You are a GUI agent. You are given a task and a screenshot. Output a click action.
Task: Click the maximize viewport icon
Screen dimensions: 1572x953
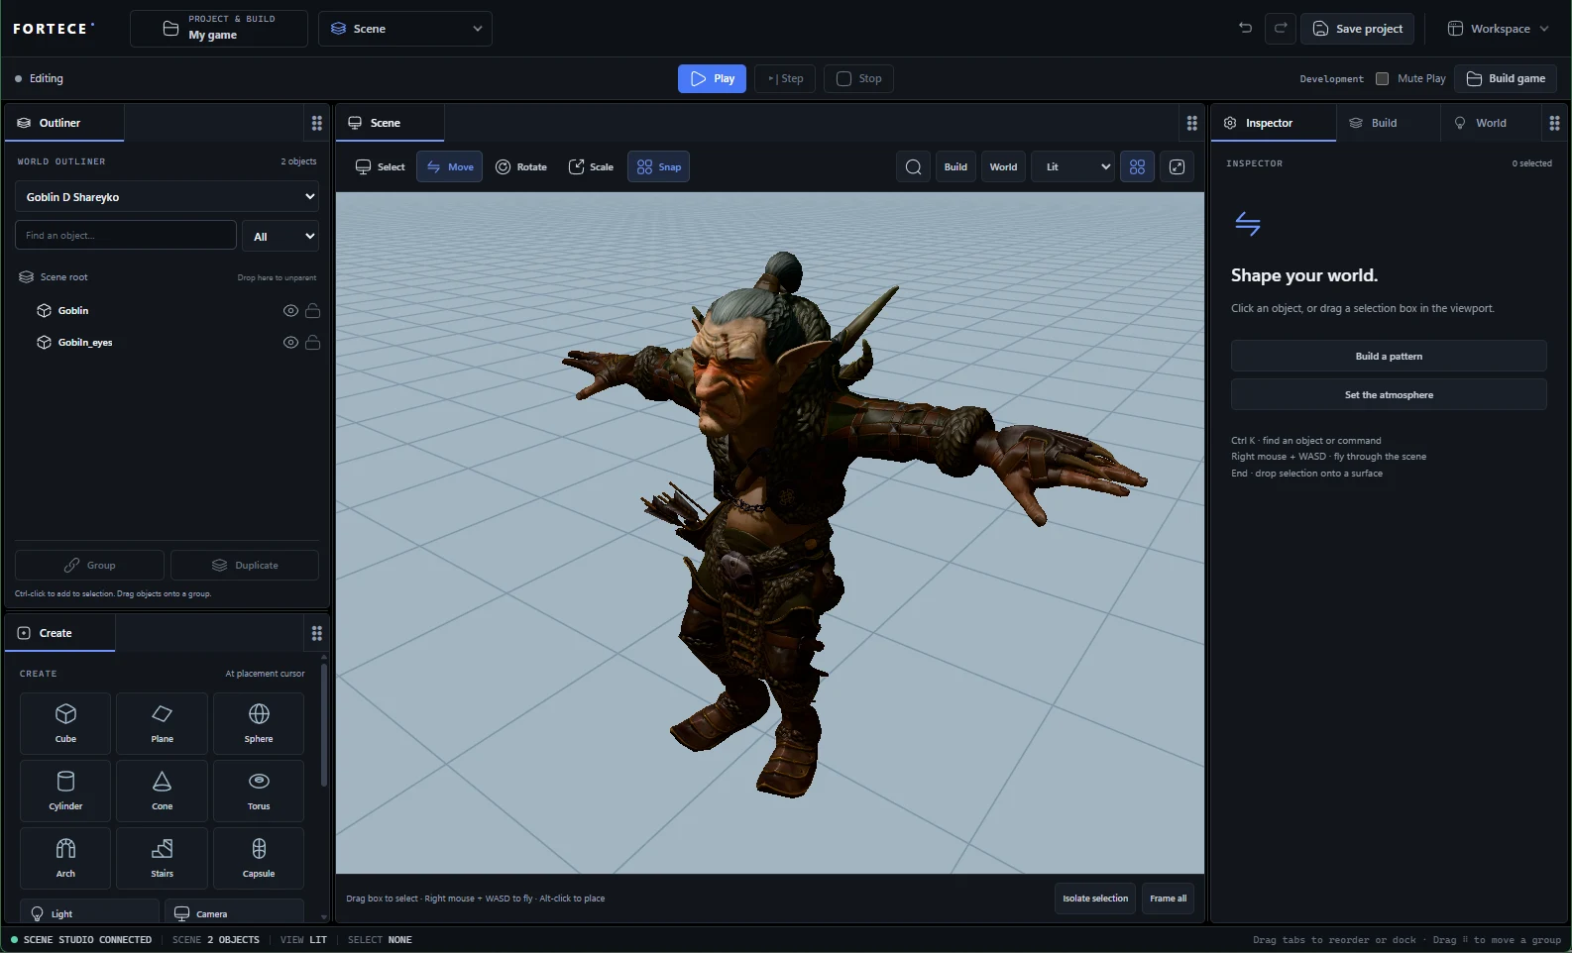tap(1177, 166)
